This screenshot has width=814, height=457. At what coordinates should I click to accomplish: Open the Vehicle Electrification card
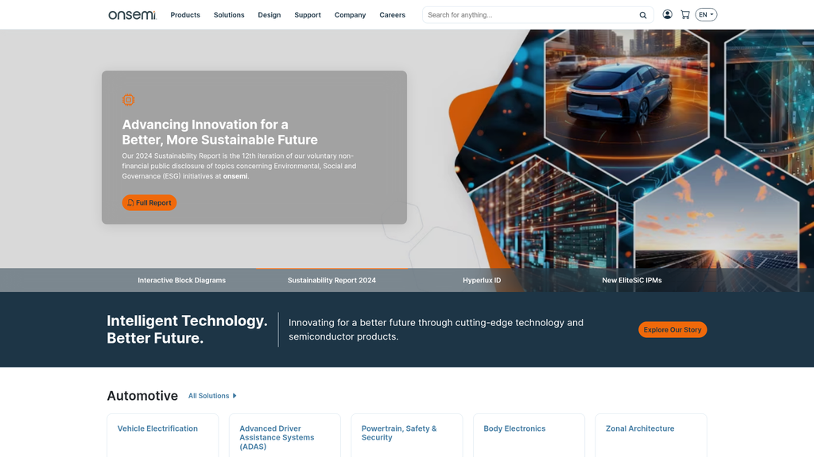coord(162,436)
